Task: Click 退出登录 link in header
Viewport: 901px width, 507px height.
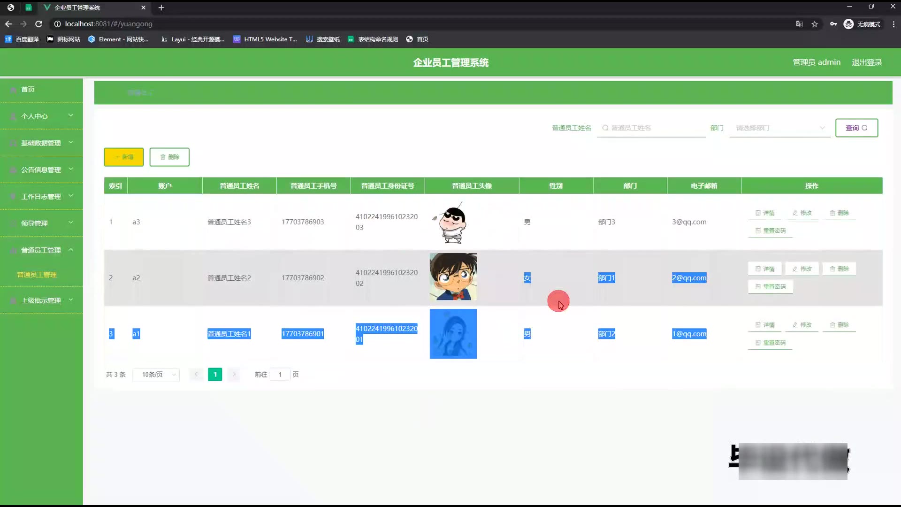Action: [867, 62]
